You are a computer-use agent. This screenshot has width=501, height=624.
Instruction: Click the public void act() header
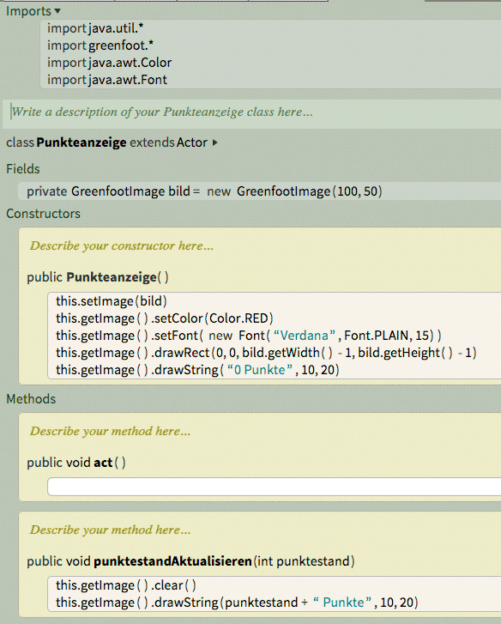click(x=76, y=463)
